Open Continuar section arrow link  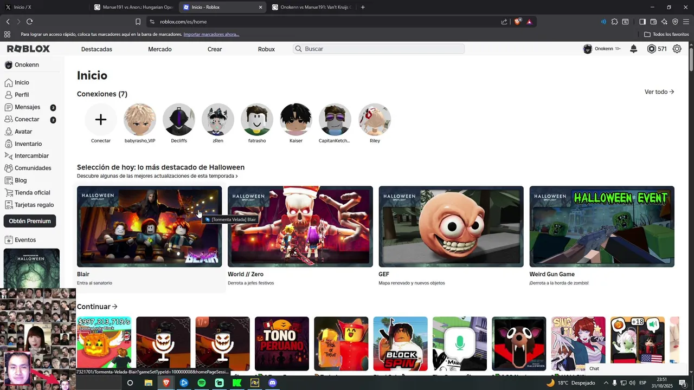(x=97, y=307)
